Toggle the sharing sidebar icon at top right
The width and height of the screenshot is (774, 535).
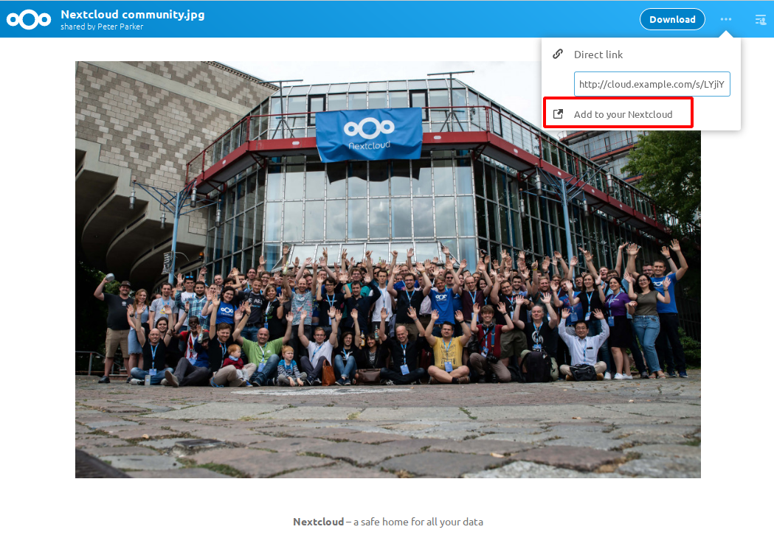(x=761, y=20)
